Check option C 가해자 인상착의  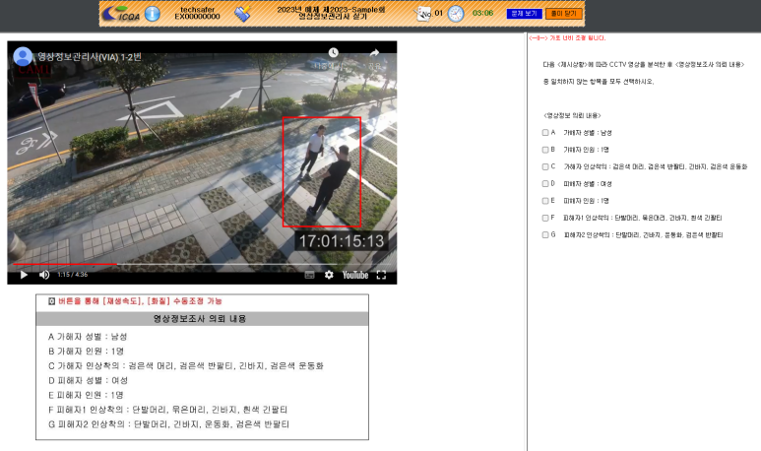(545, 166)
